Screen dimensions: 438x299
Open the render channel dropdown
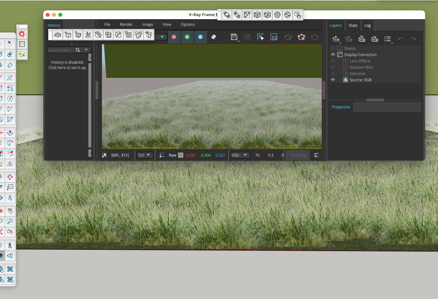tap(162, 37)
